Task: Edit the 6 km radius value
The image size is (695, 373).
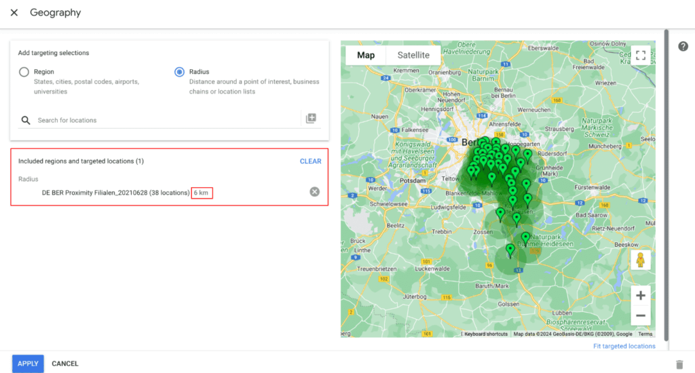Action: point(202,193)
